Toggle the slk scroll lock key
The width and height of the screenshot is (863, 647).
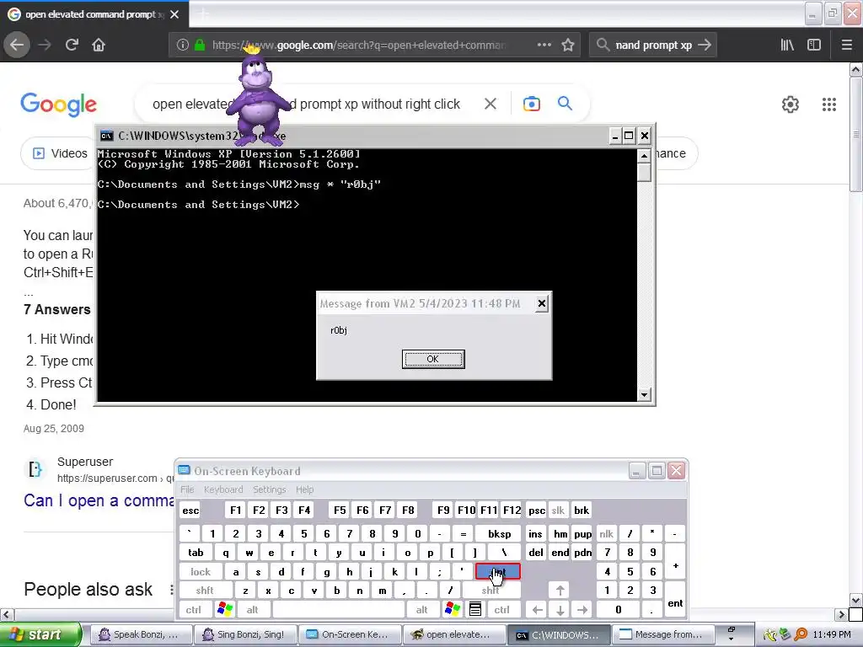558,510
